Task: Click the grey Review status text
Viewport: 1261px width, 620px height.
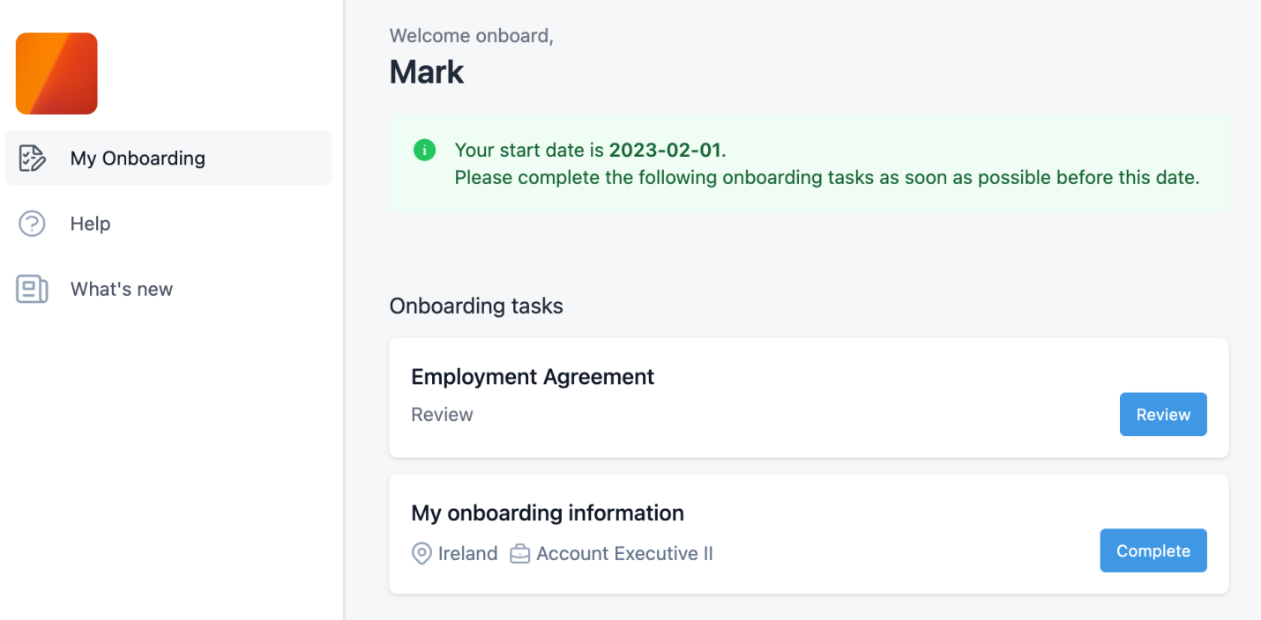Action: 442,415
